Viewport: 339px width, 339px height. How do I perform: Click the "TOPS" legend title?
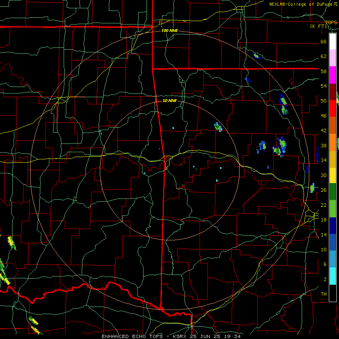pos(331,22)
